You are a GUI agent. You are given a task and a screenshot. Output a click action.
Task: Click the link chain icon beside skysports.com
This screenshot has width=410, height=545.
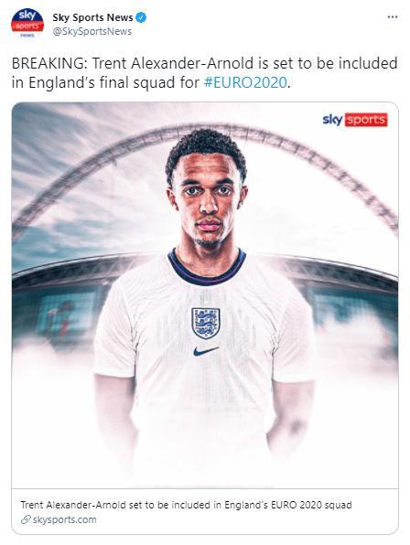point(26,519)
